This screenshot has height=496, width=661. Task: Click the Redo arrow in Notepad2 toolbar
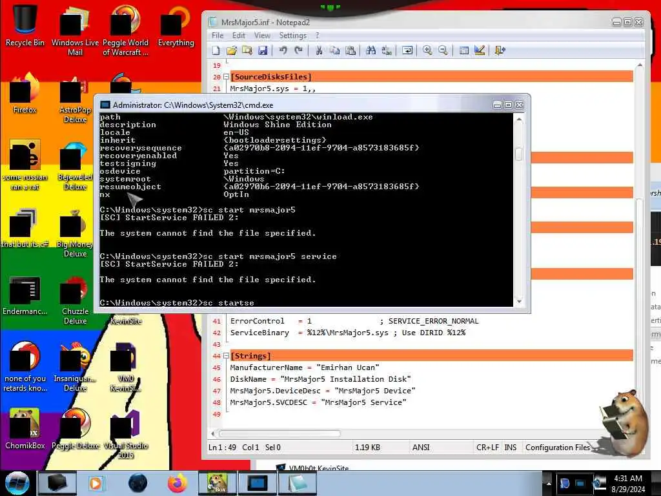click(298, 50)
